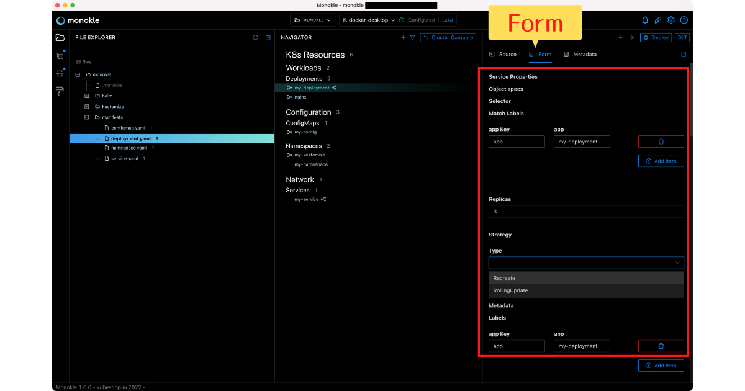This screenshot has width=745, height=391.
Task: Expand the helm folder
Action: [x=87, y=96]
